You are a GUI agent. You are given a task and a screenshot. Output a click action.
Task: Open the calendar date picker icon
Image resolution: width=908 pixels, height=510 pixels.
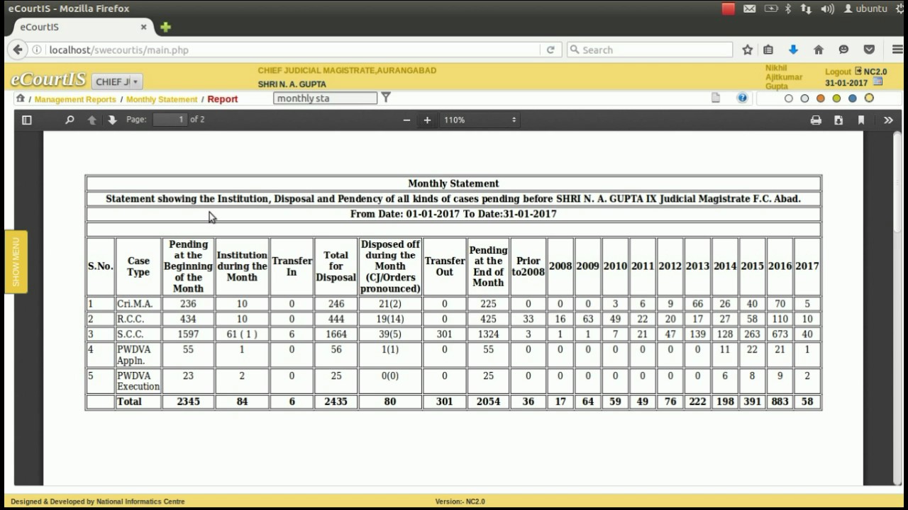click(x=878, y=82)
